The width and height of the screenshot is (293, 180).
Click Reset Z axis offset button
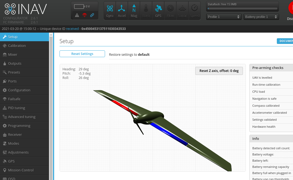[219, 71]
